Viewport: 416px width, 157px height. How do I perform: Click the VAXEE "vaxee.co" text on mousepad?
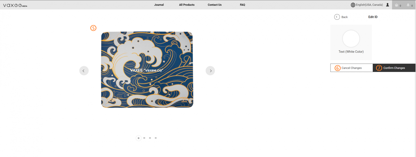pos(147,70)
